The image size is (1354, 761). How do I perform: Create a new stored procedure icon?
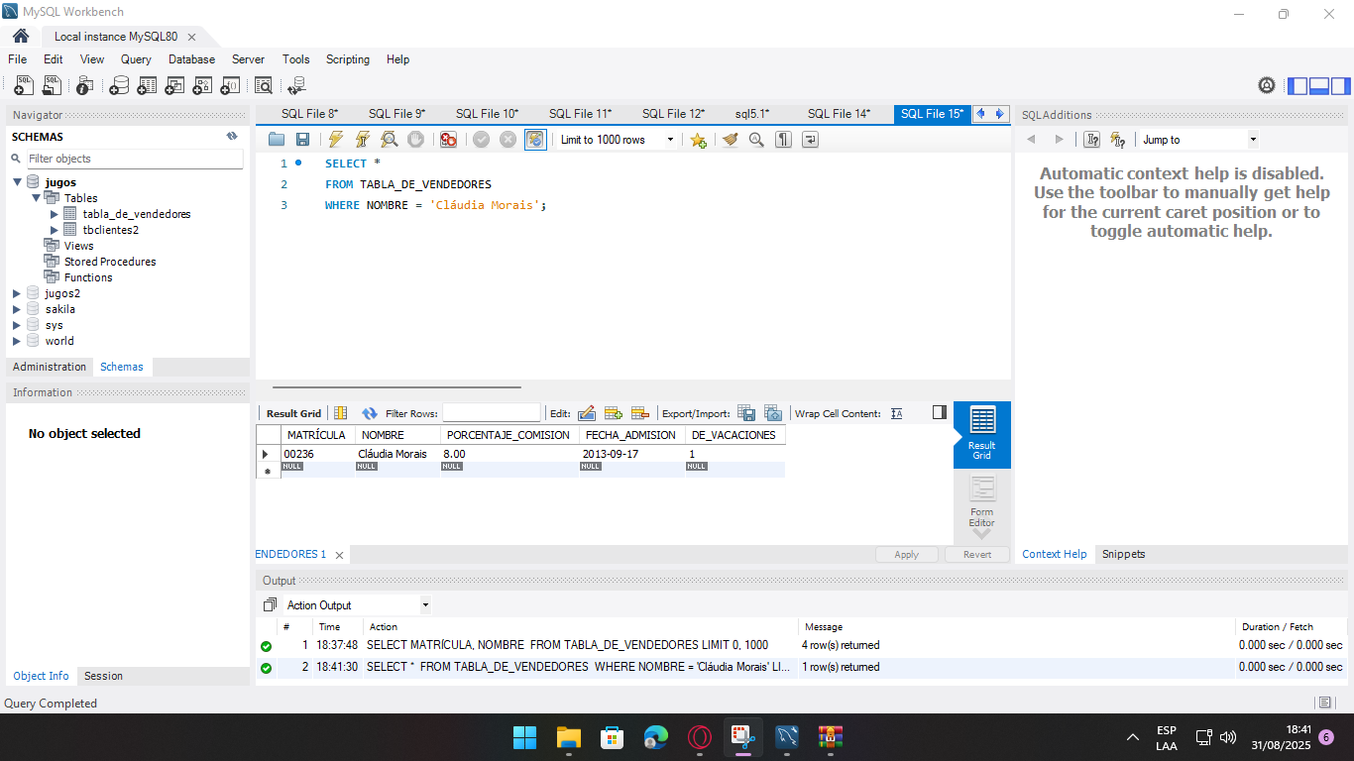202,86
